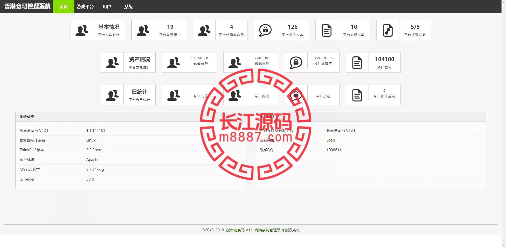
Task: Select the 今日投注 label
Action: (x=323, y=96)
